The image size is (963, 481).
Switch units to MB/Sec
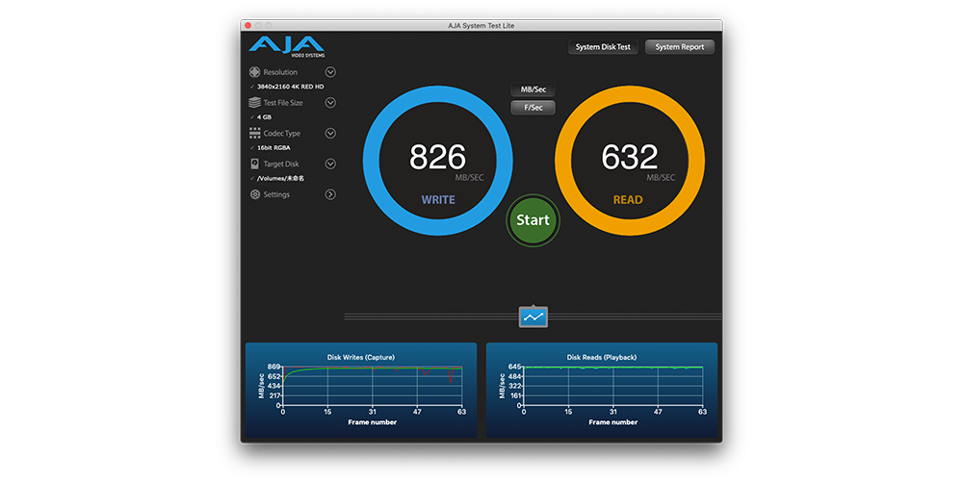tap(533, 90)
